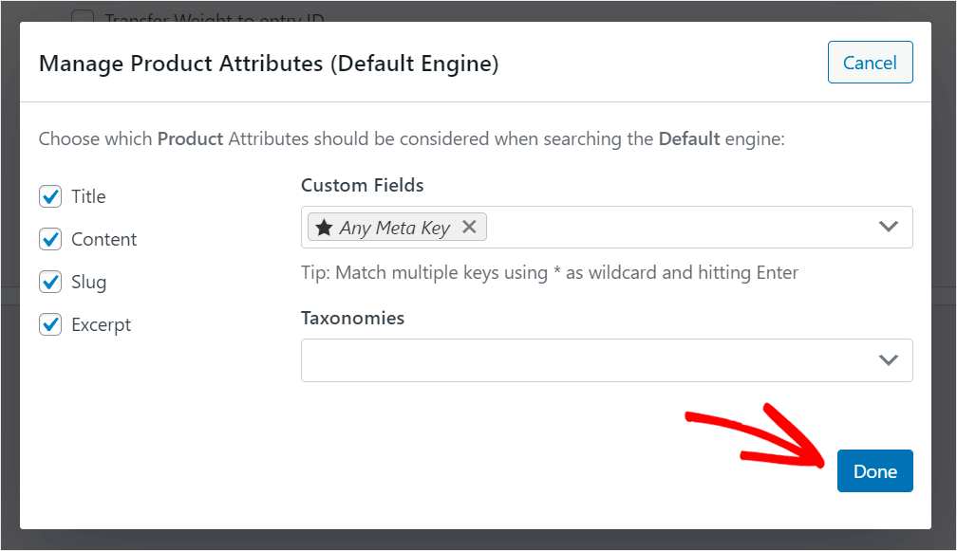Open the Taxonomies dropdown arrow

(889, 360)
